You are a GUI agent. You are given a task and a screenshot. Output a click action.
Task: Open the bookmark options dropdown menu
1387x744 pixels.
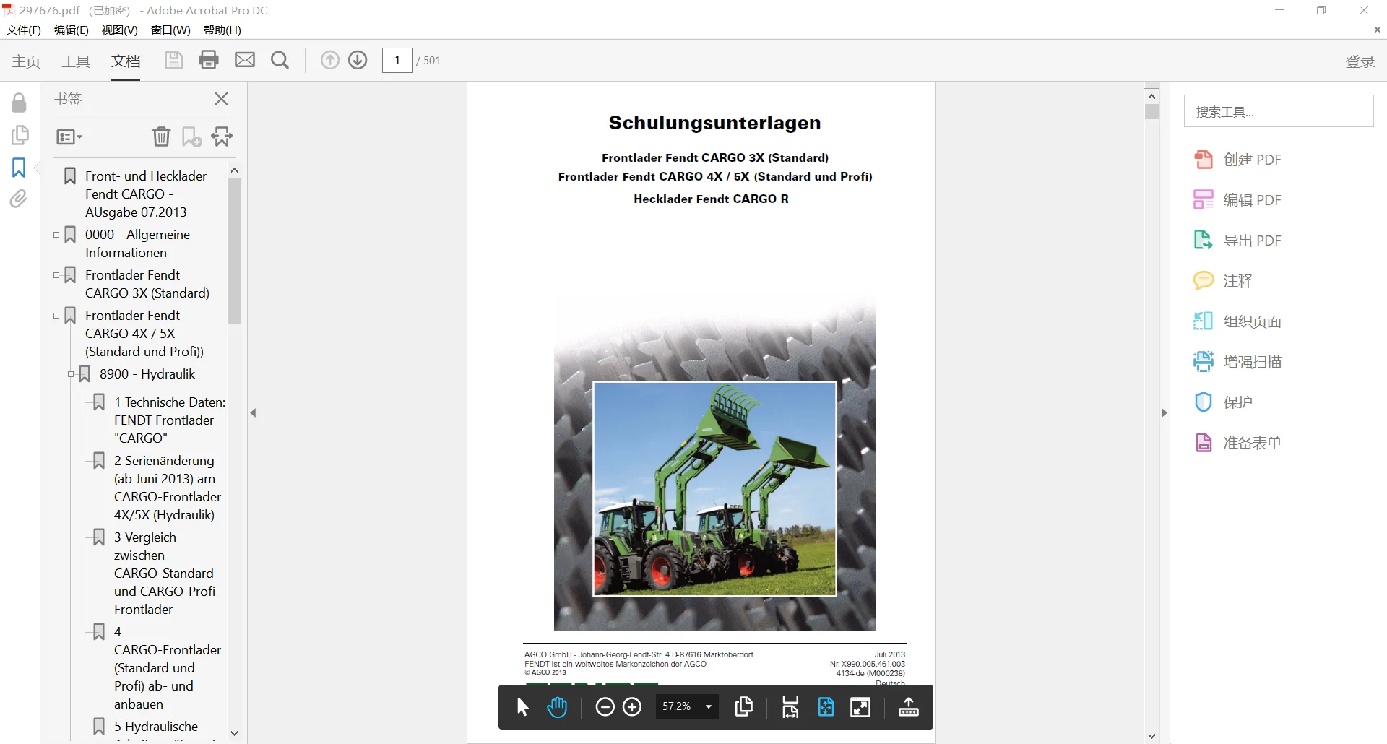click(69, 137)
